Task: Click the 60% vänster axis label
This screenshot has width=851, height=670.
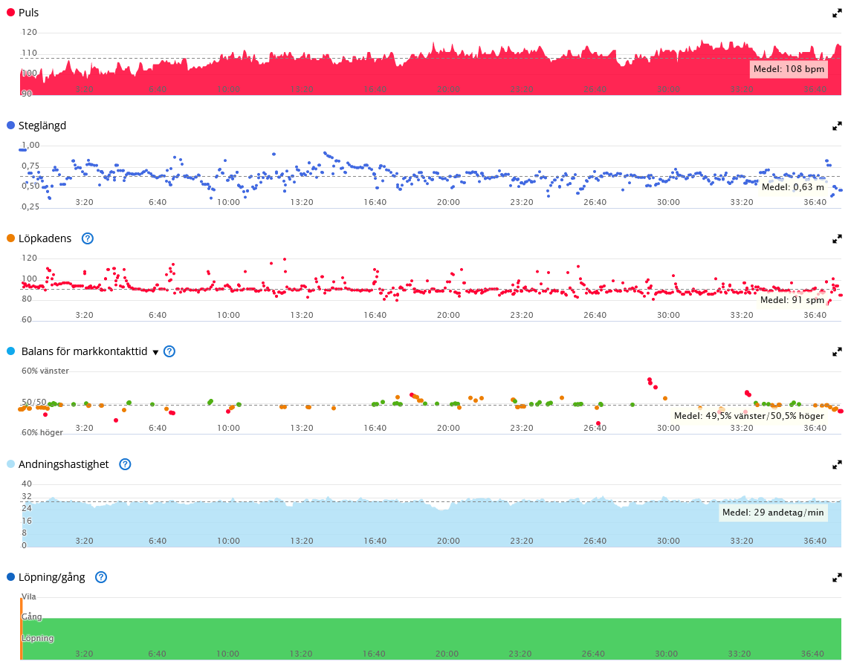Action: pos(45,371)
